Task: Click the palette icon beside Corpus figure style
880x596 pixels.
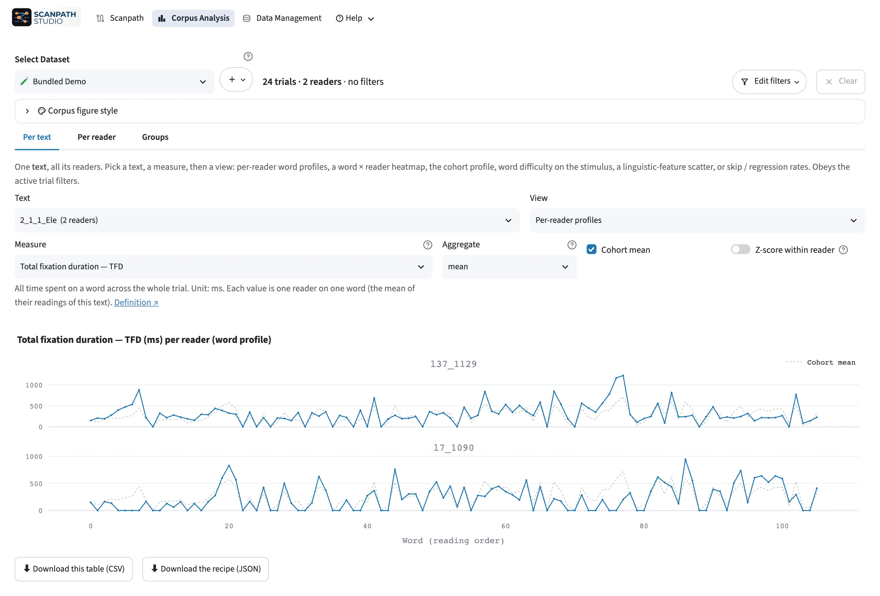Action: point(42,111)
